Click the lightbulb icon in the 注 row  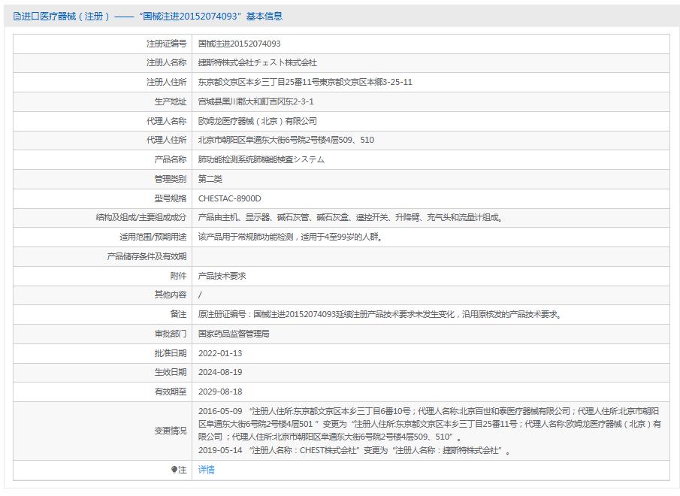[174, 470]
